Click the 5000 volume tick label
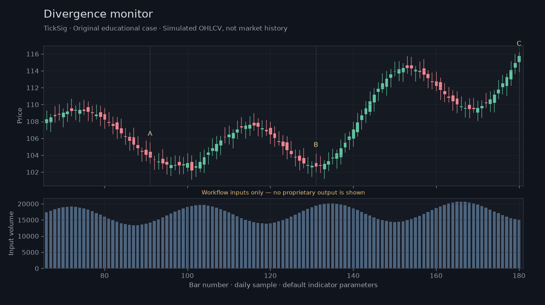 [30, 253]
